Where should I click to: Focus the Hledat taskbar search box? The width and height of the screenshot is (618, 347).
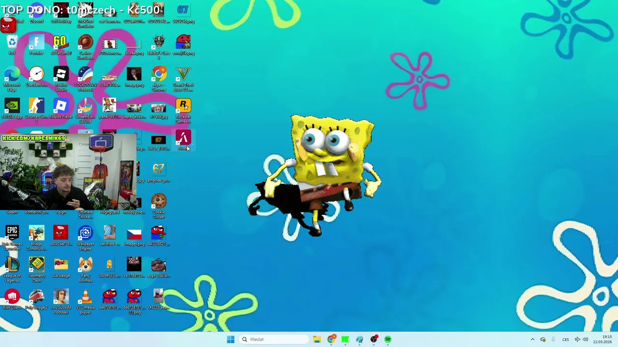tap(274, 339)
